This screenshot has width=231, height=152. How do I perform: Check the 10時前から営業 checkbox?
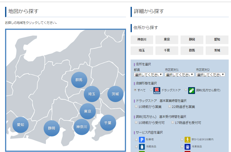(x=136, y=107)
